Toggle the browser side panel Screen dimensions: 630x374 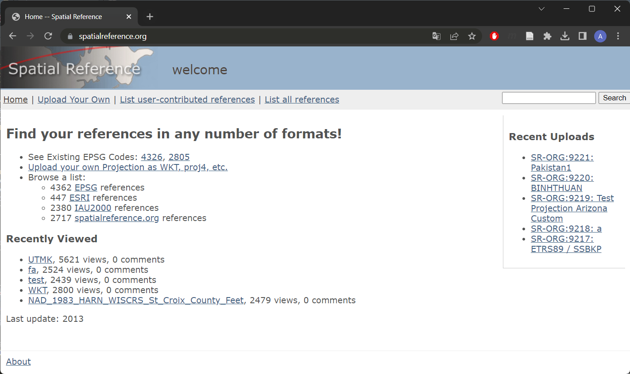[583, 36]
